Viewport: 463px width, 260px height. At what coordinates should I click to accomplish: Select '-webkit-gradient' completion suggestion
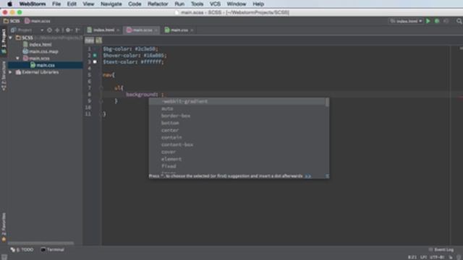point(237,101)
